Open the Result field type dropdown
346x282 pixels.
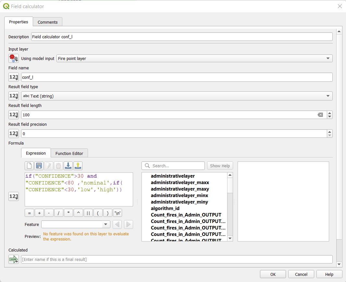(327, 96)
